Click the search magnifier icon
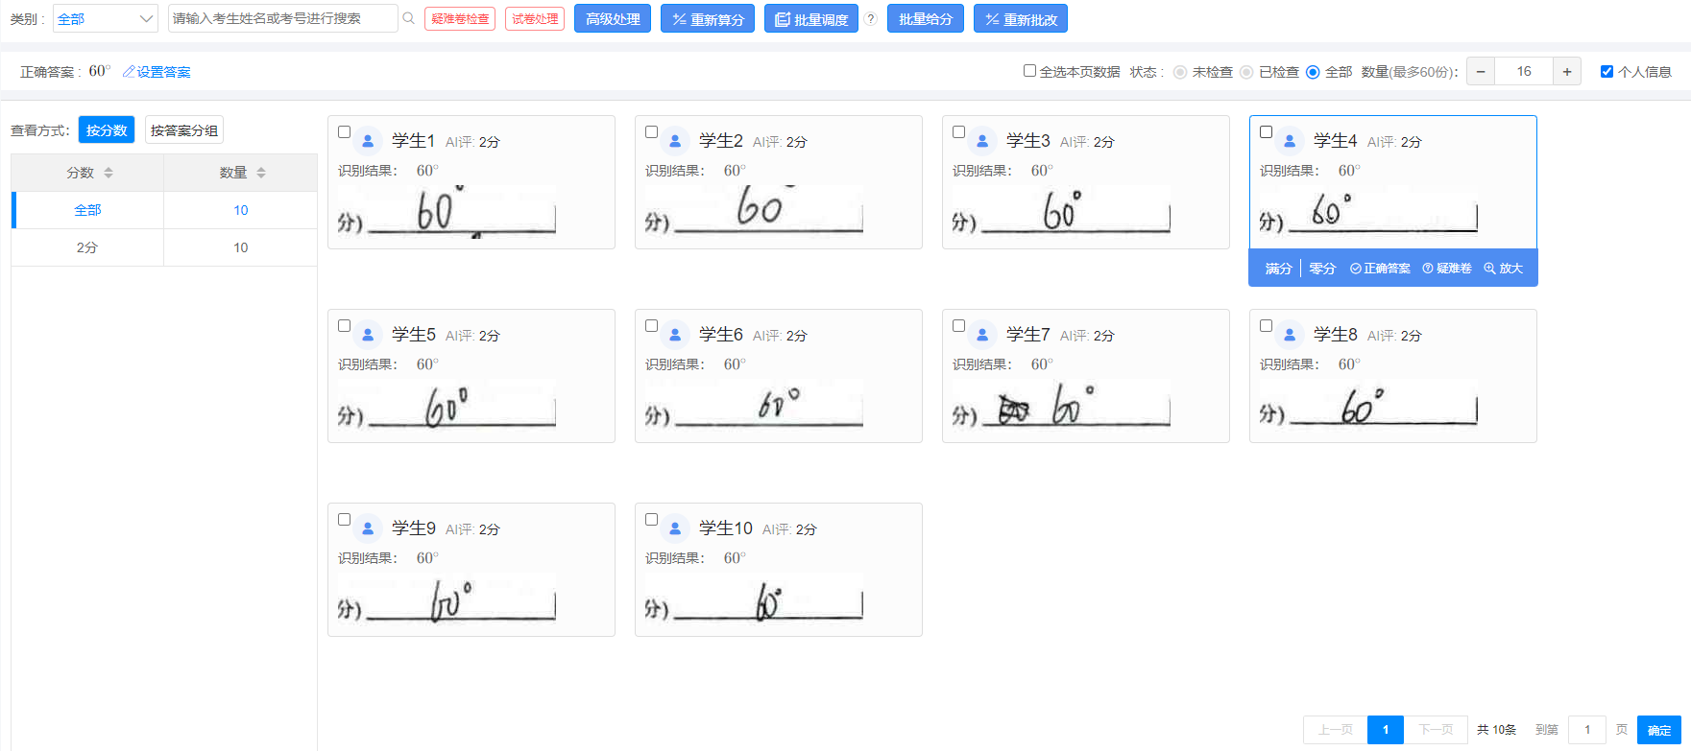The height and width of the screenshot is (751, 1691). tap(408, 18)
